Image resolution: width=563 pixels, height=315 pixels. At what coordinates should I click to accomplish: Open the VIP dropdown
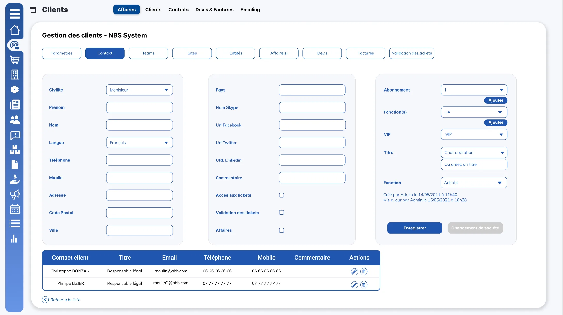(x=474, y=134)
